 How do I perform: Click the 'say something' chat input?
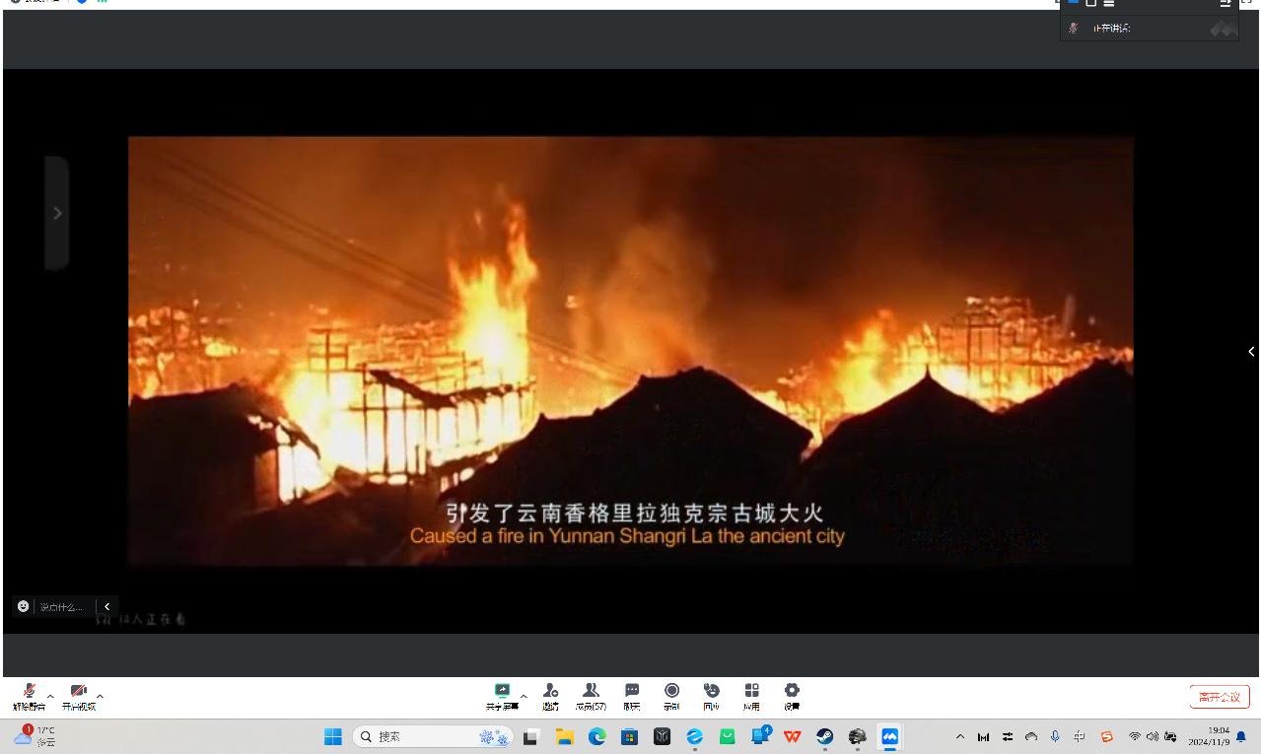pos(63,606)
